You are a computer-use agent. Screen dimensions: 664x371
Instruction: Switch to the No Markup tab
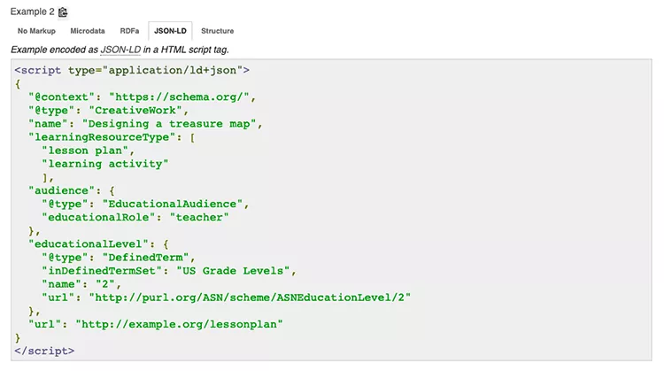tap(36, 31)
